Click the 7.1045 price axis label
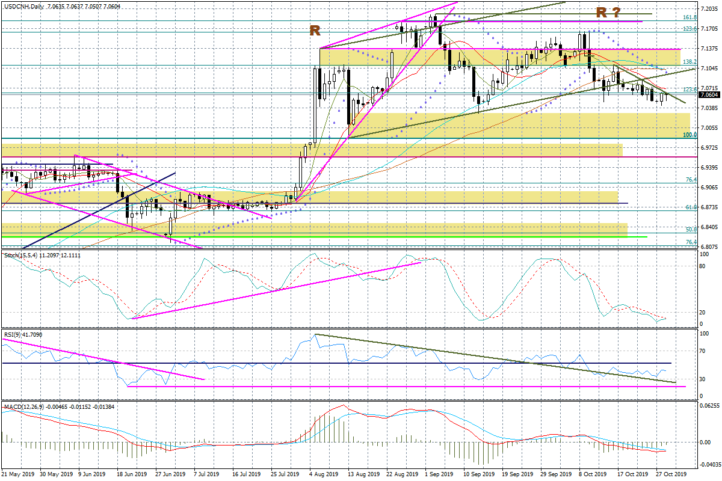 tap(709, 69)
